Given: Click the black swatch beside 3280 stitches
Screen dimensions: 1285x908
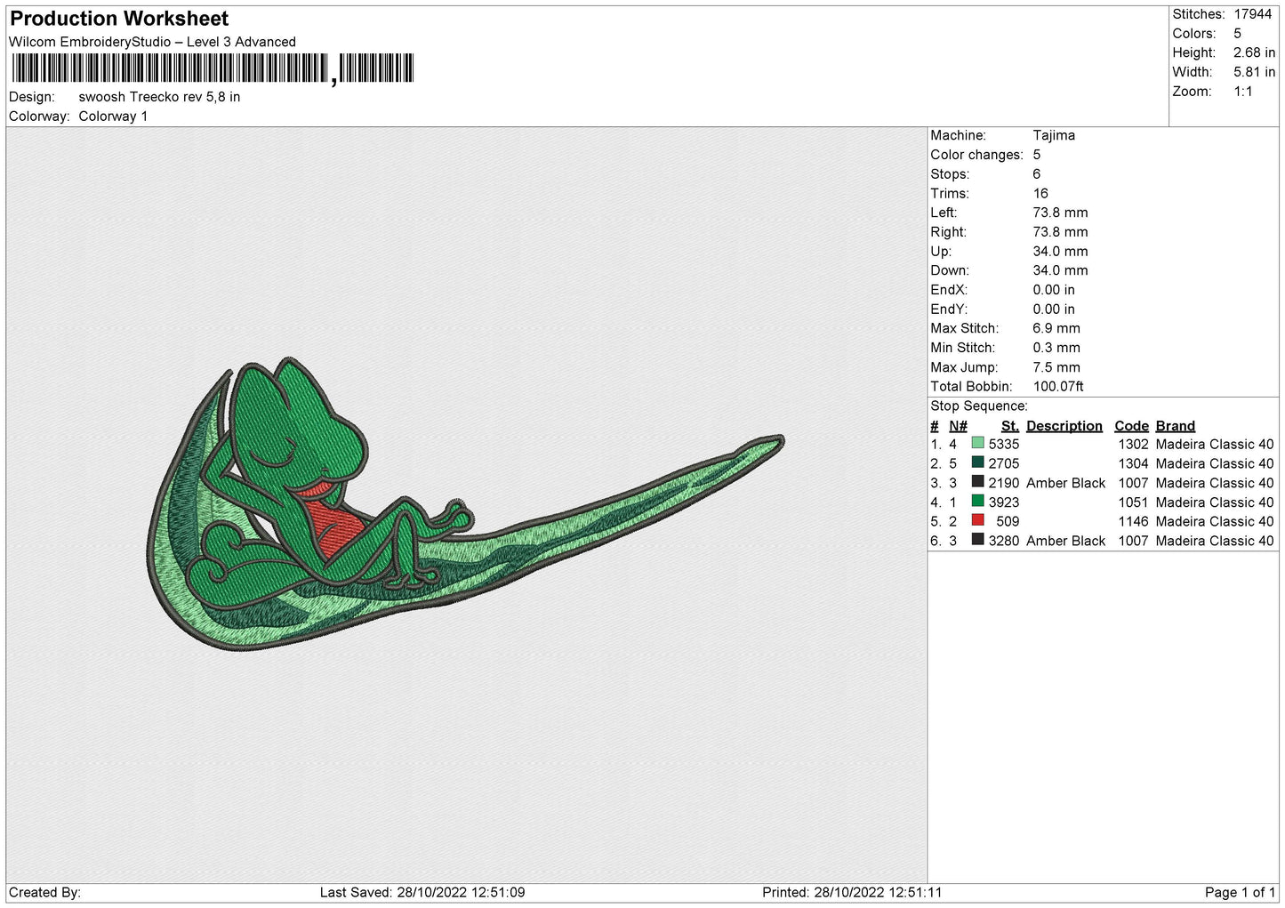Looking at the screenshot, I should (977, 541).
